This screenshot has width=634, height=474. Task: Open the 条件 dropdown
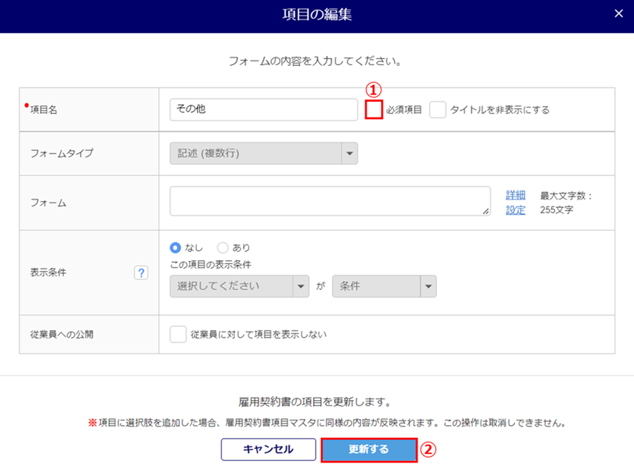(x=384, y=286)
